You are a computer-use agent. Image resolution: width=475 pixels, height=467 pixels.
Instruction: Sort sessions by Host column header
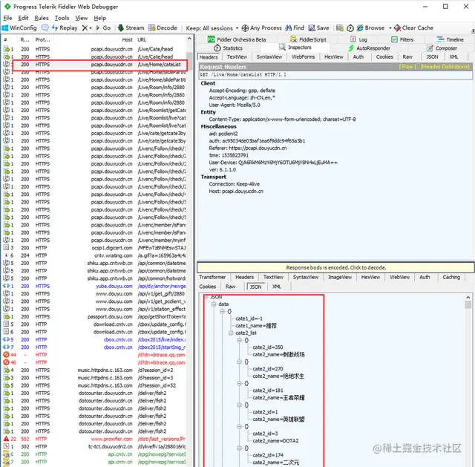[127, 39]
